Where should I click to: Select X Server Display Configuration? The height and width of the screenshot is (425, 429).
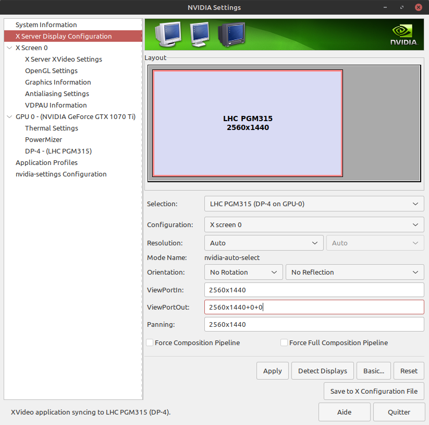[73, 36]
